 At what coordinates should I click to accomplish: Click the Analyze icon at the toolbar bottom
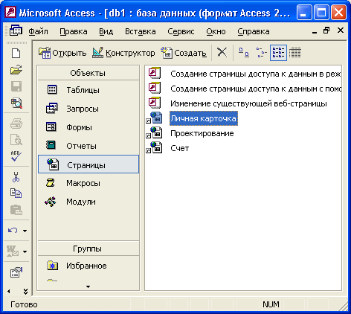(x=16, y=272)
